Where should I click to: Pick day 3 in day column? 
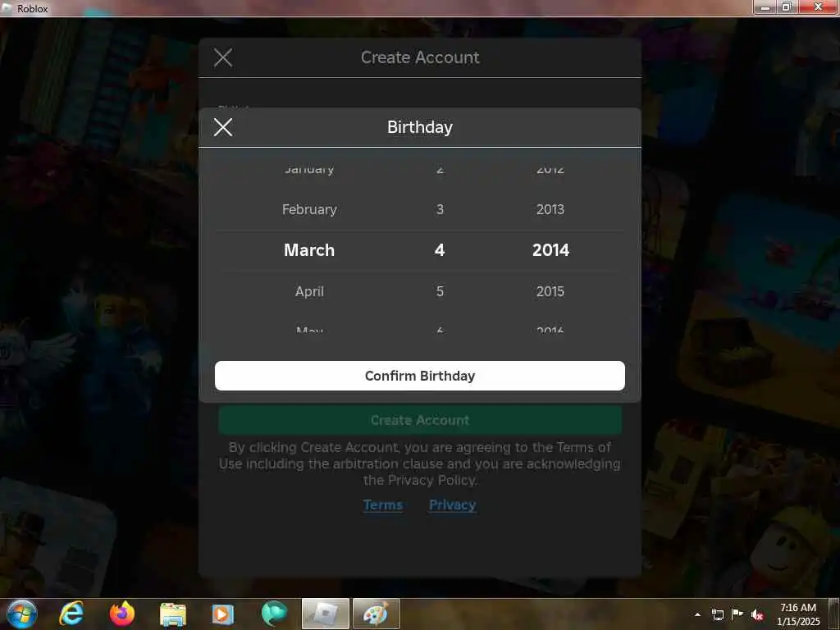point(440,209)
